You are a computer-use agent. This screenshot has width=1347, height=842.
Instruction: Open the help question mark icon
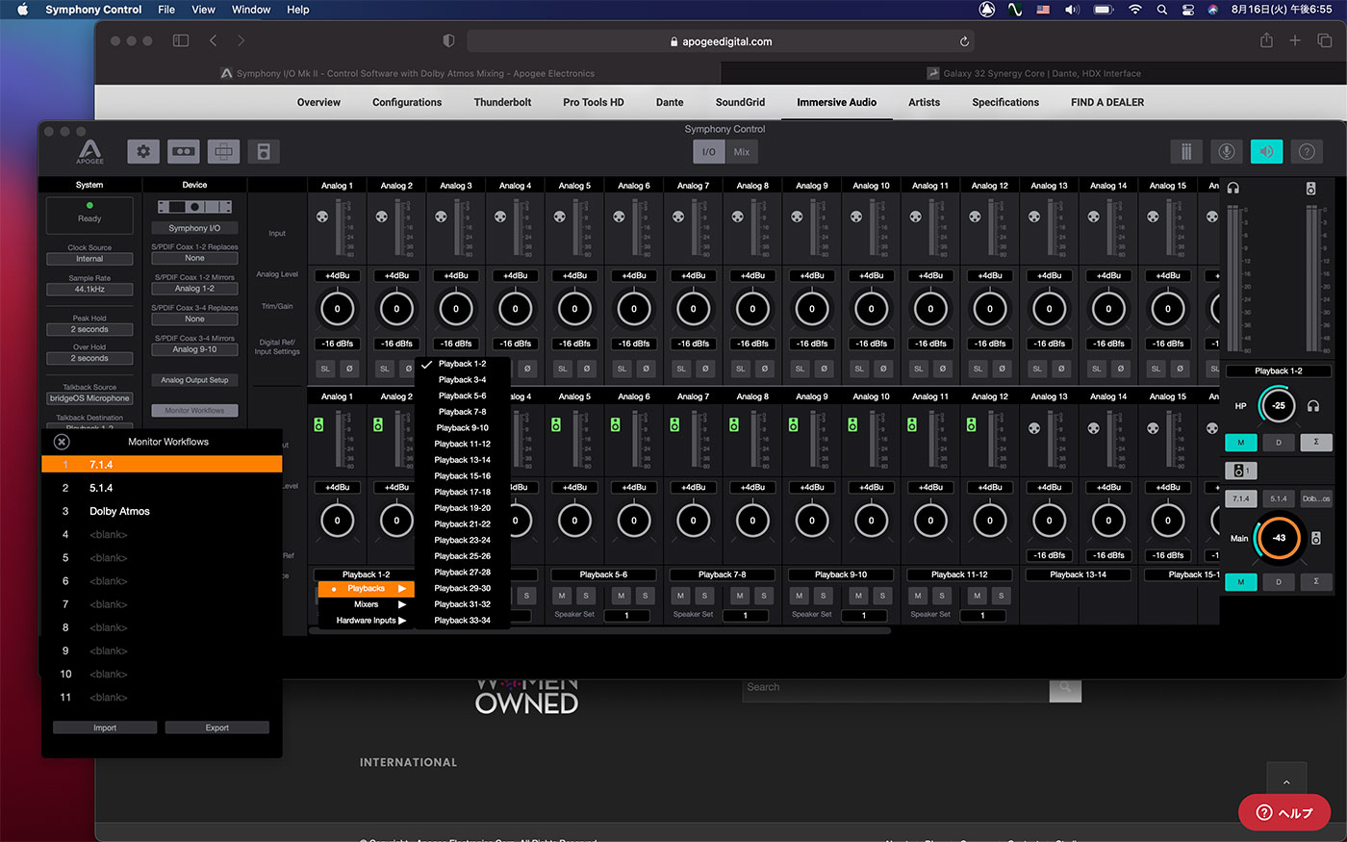[1306, 151]
